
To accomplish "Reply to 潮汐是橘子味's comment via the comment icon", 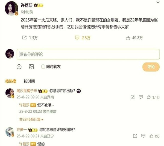I will (x=141, y=97).
